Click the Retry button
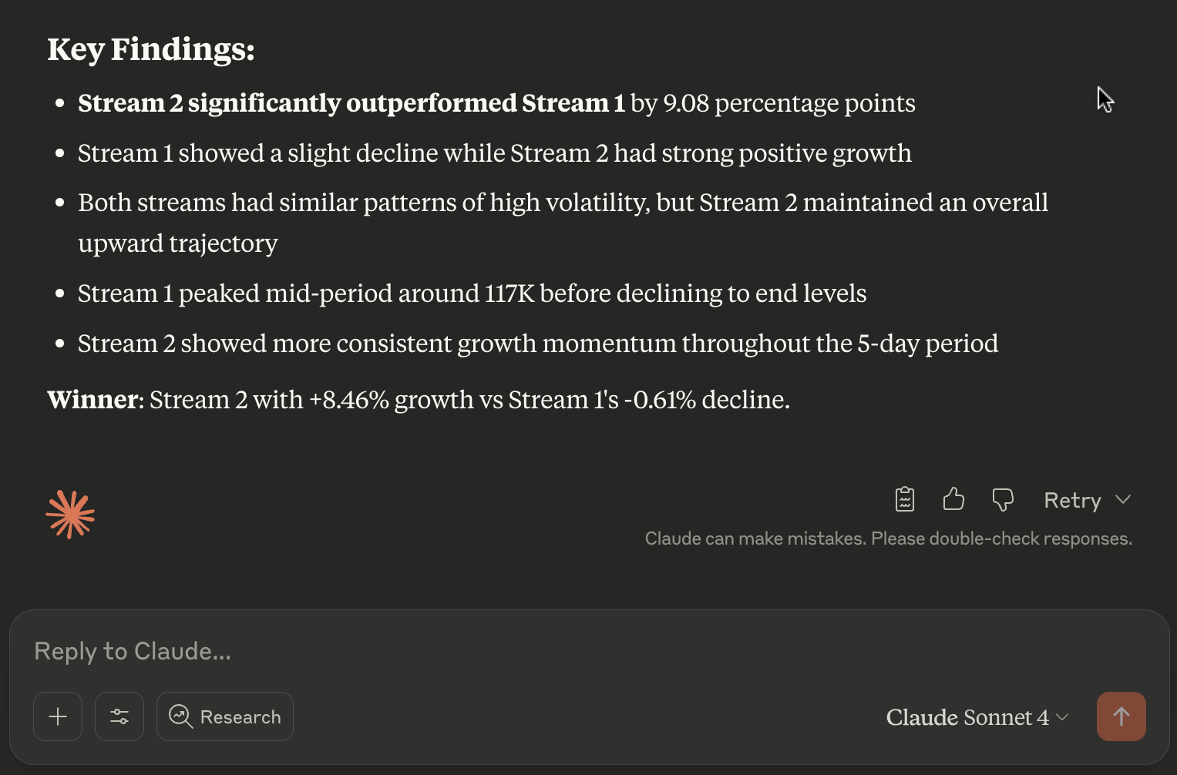 coord(1072,500)
